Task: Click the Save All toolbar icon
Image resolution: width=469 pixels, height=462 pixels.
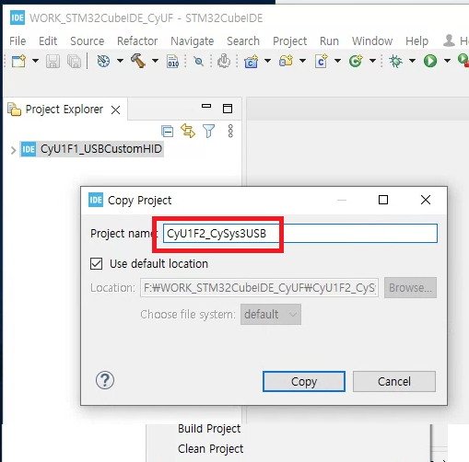Action: click(x=74, y=61)
